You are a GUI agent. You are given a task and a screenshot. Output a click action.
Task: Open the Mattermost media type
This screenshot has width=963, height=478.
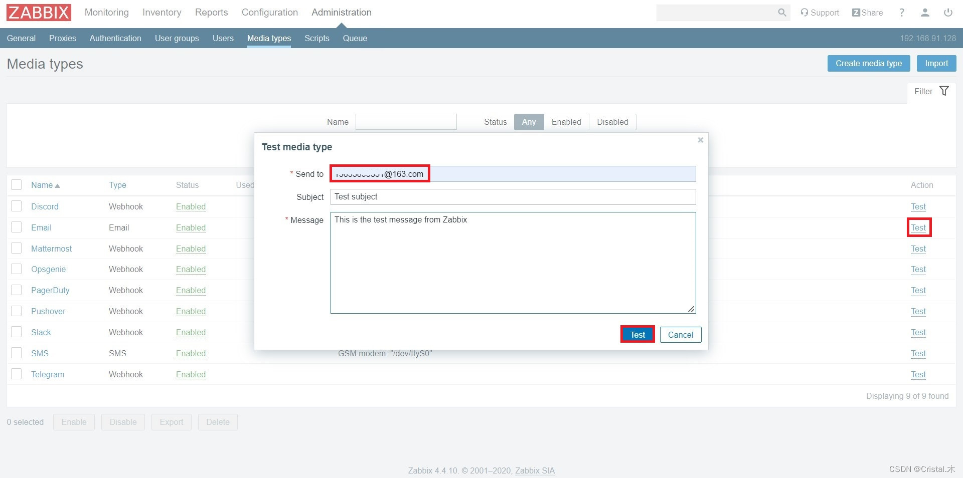pyautogui.click(x=51, y=249)
